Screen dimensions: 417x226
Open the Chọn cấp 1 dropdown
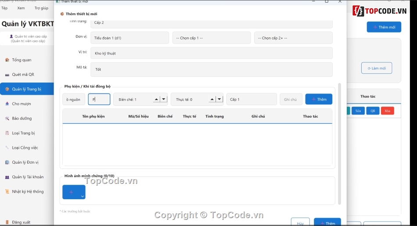point(212,38)
